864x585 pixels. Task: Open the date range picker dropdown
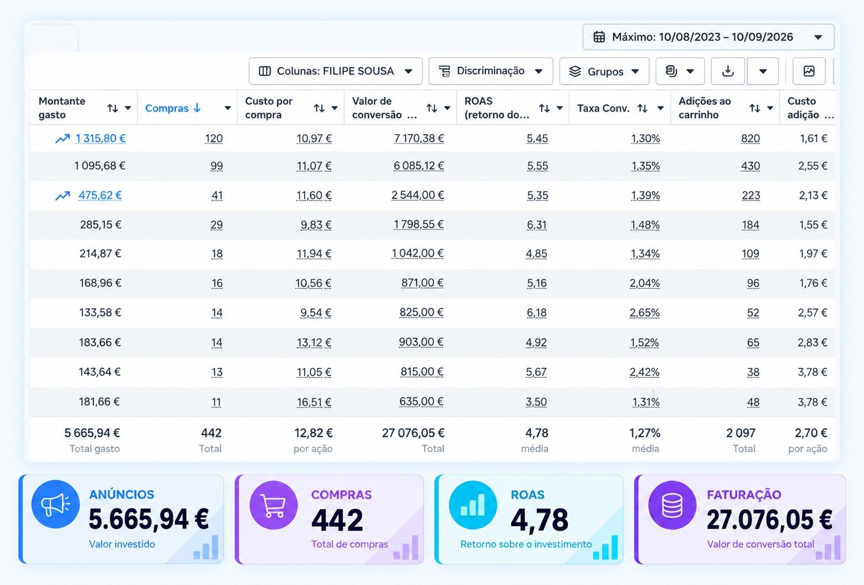708,37
